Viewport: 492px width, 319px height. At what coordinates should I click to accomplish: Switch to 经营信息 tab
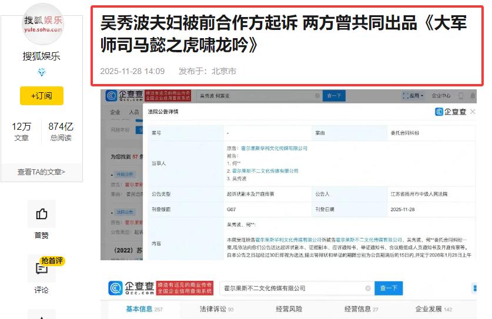coord(361,309)
